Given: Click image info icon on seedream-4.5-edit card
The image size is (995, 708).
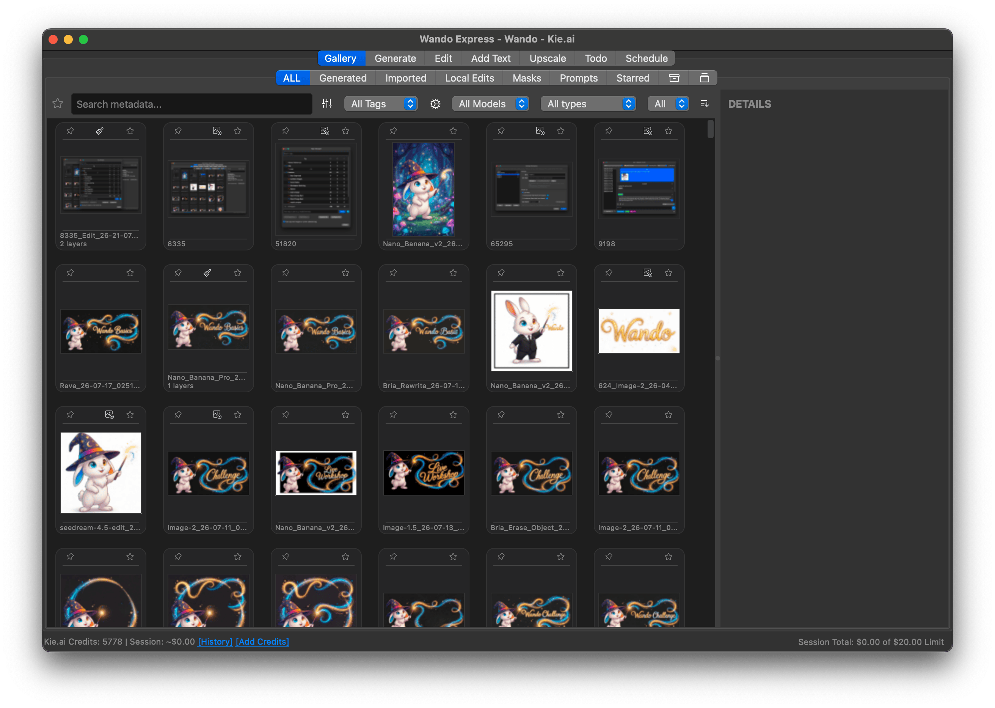Looking at the screenshot, I should (x=109, y=415).
